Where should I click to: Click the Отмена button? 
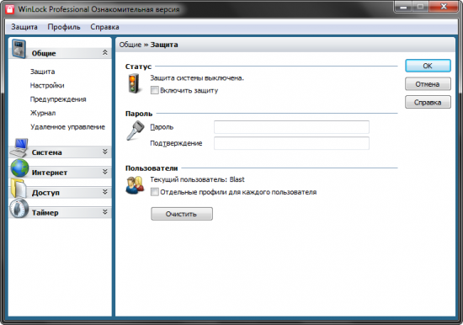coord(428,84)
